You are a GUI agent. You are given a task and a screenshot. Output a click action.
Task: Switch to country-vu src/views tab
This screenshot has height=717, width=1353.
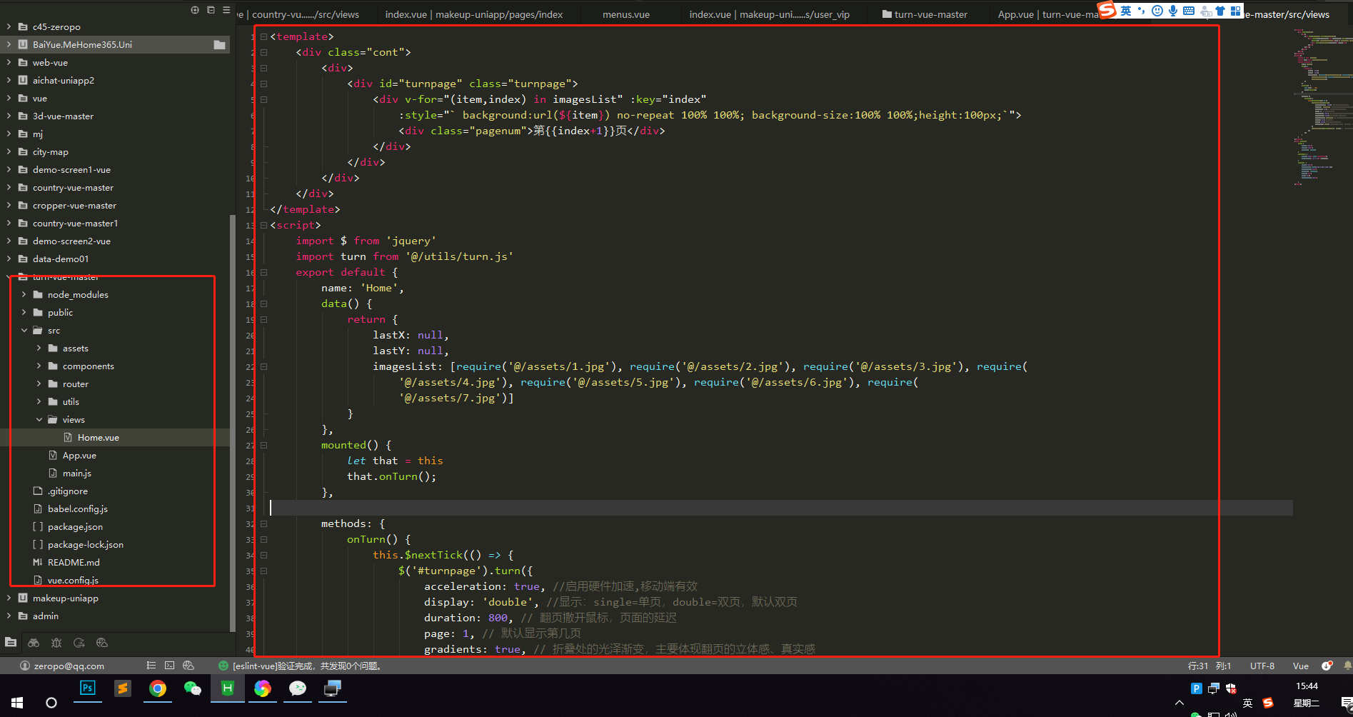click(x=306, y=14)
